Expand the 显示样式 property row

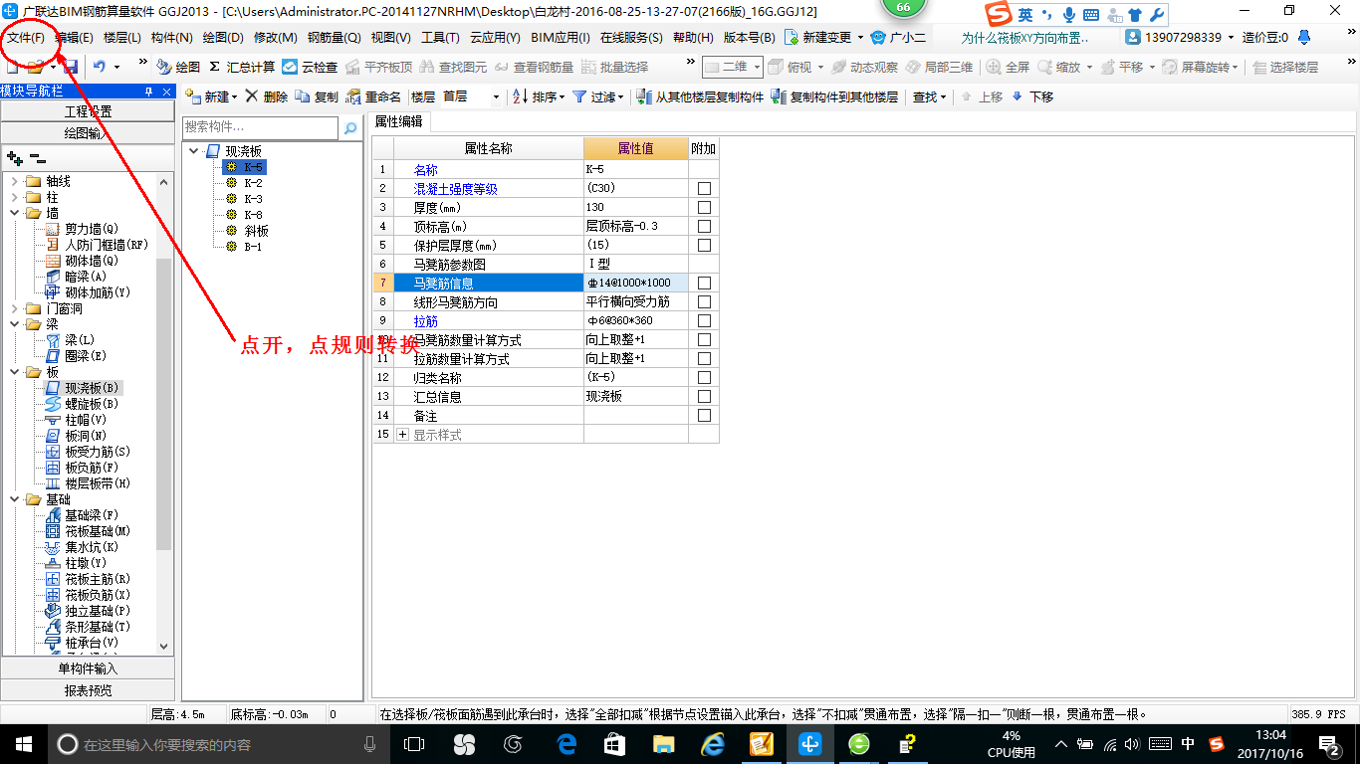tap(403, 435)
